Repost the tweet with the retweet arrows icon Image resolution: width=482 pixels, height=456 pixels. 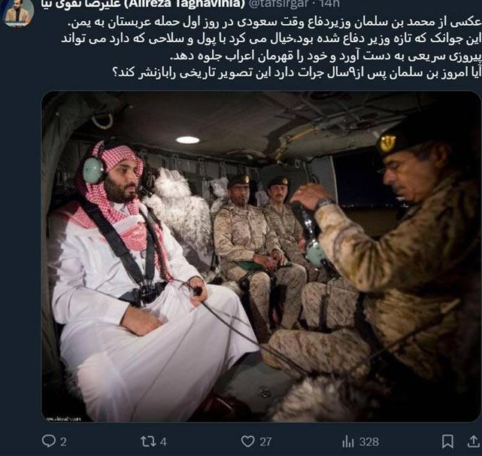coord(148,441)
